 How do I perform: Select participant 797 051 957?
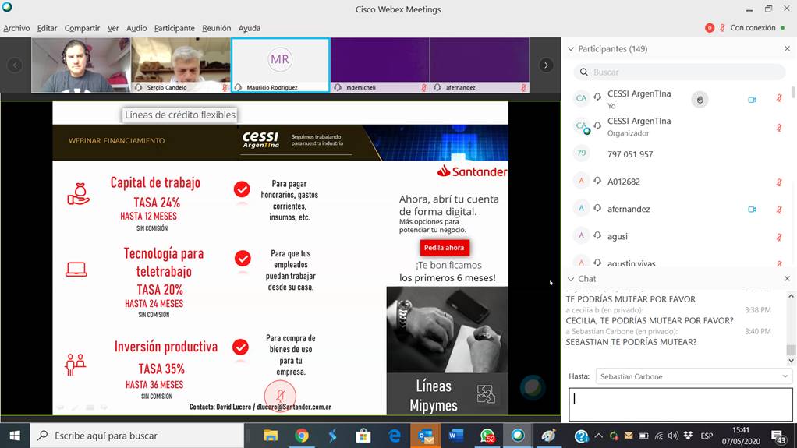pyautogui.click(x=678, y=154)
